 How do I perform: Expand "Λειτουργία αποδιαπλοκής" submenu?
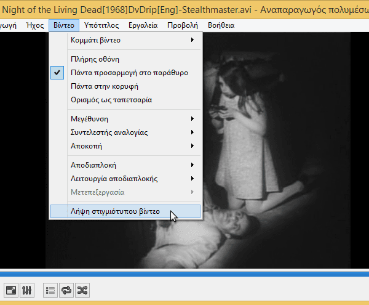click(125, 179)
